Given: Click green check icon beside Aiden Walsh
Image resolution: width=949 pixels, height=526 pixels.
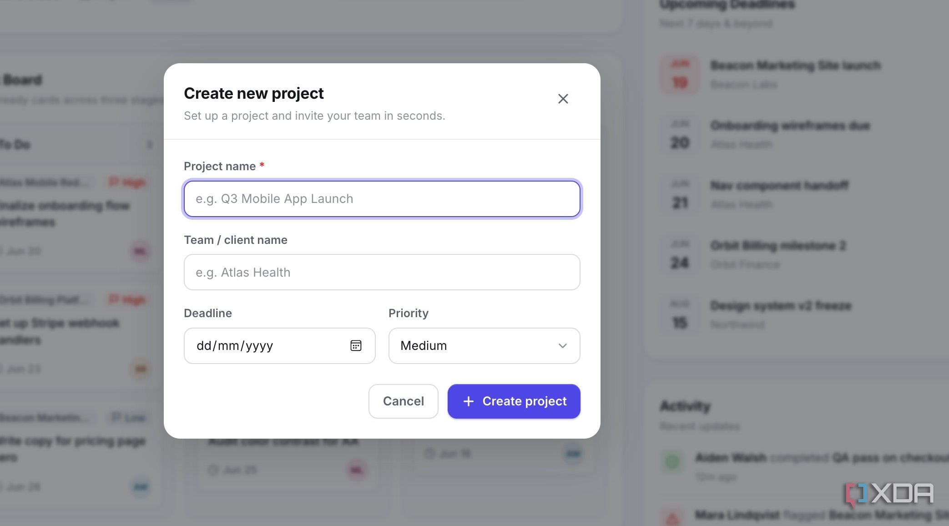Looking at the screenshot, I should click(x=672, y=461).
